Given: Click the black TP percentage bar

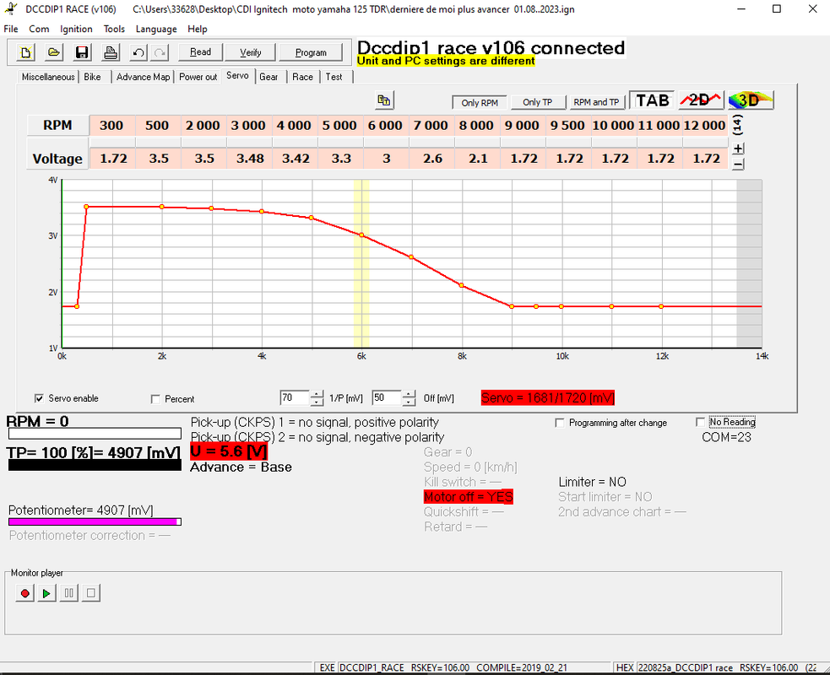Looking at the screenshot, I should [x=95, y=466].
